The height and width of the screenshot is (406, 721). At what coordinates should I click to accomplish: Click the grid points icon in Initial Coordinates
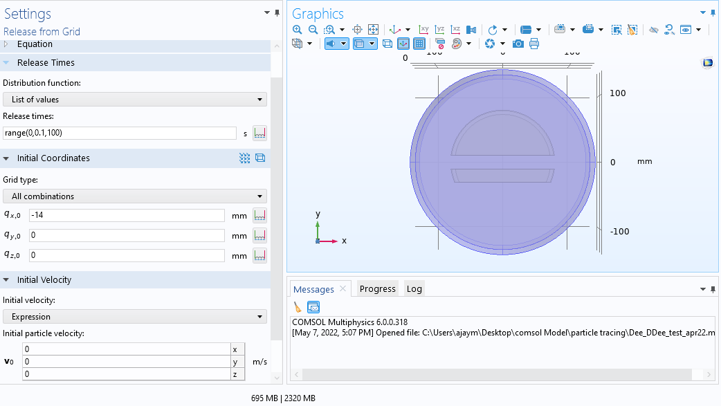tap(244, 158)
